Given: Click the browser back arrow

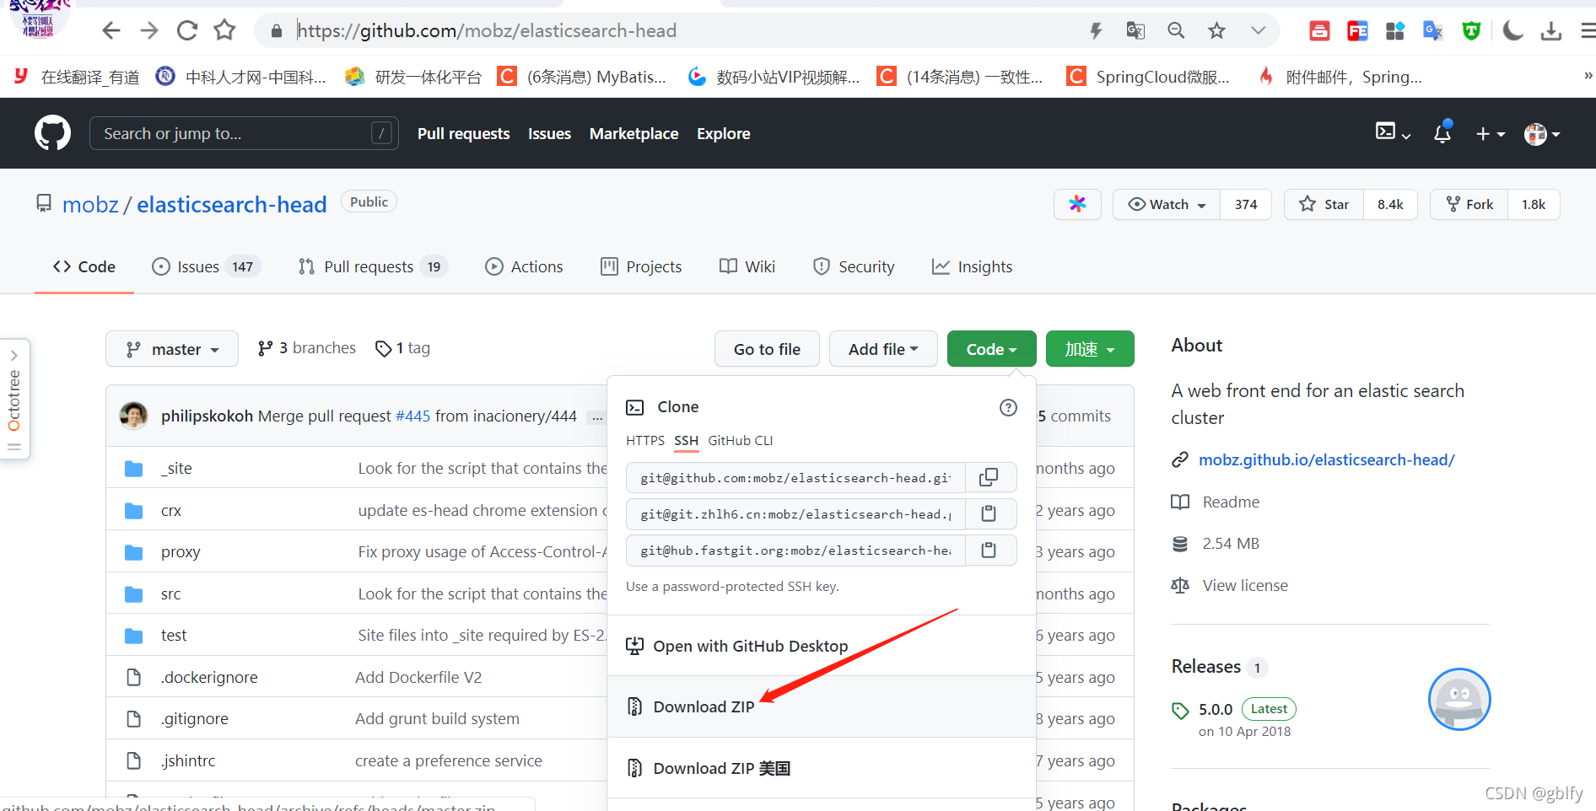Looking at the screenshot, I should pos(111,31).
